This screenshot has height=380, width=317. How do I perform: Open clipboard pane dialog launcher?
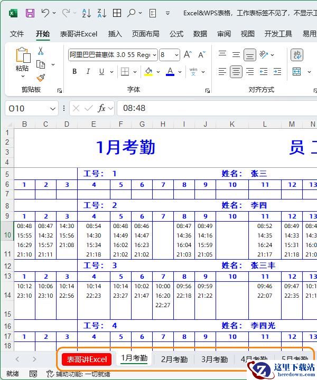click(59, 91)
